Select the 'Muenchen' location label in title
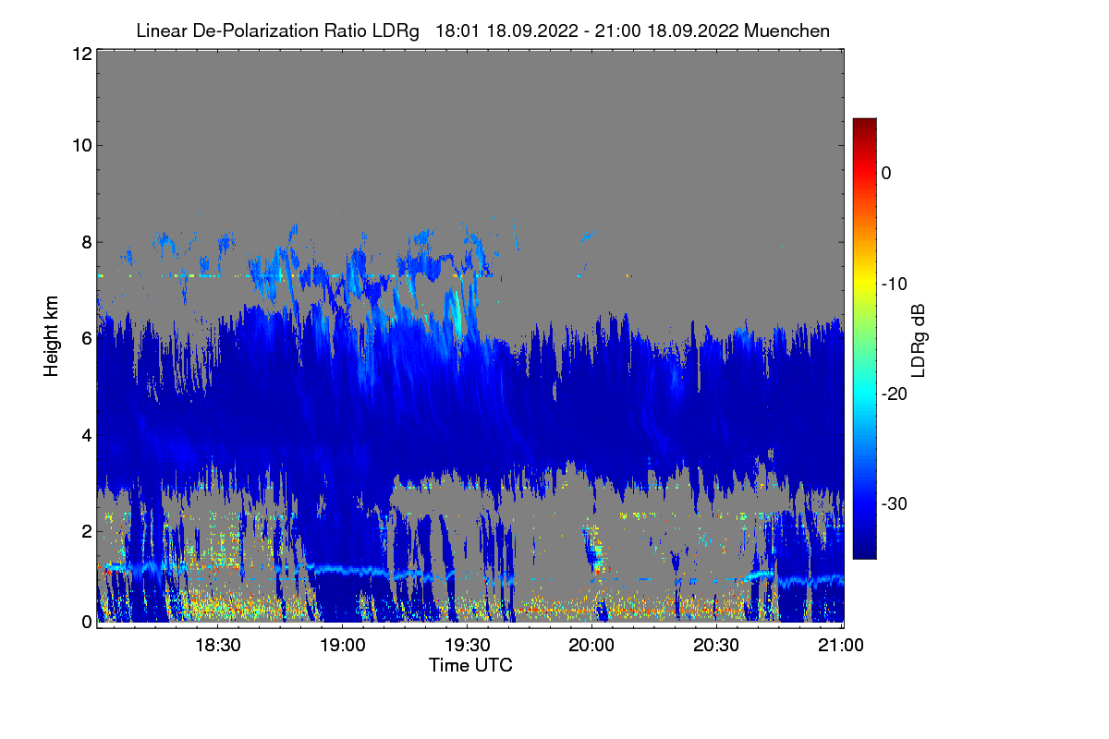1109x739 pixels. coord(787,30)
